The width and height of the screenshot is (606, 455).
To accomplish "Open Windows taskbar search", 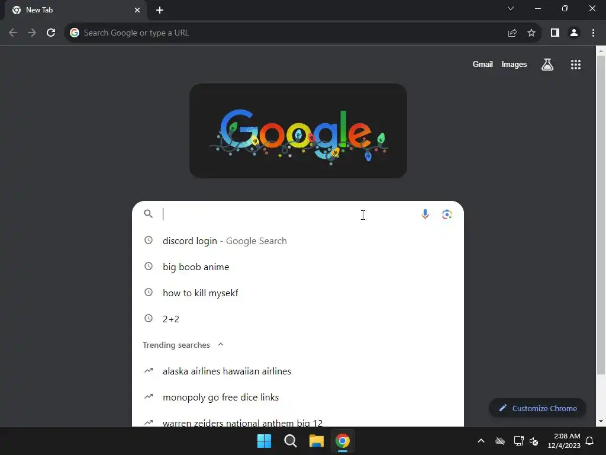I will coord(290,441).
